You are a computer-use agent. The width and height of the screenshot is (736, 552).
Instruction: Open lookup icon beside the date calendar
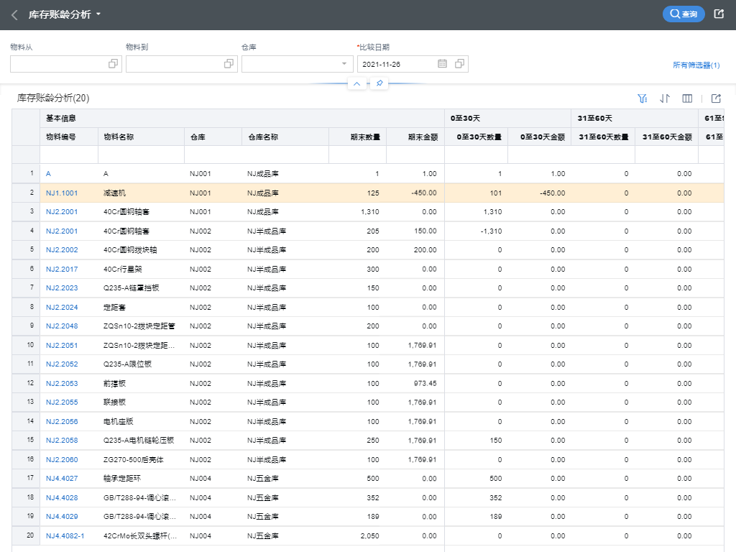point(459,64)
